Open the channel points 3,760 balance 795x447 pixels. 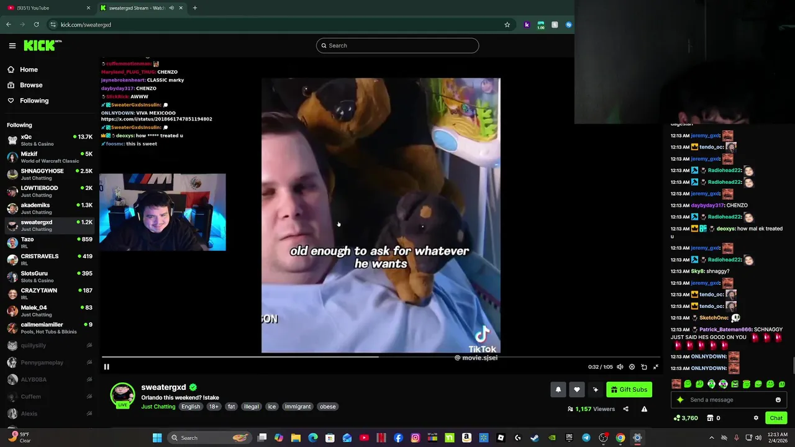[686, 418]
